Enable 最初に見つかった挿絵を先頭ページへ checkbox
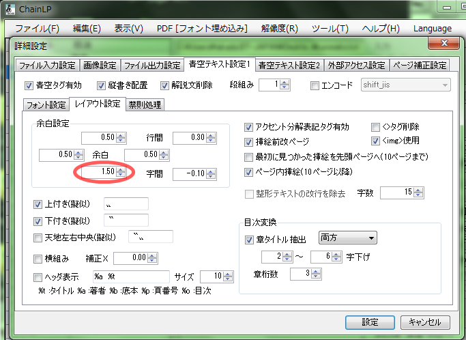The width and height of the screenshot is (466, 340). 248,157
